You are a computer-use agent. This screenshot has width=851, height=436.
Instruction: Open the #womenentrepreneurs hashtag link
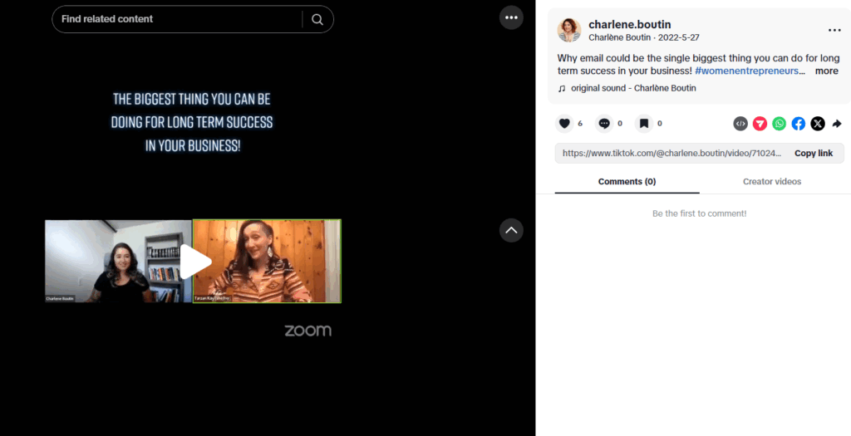747,71
